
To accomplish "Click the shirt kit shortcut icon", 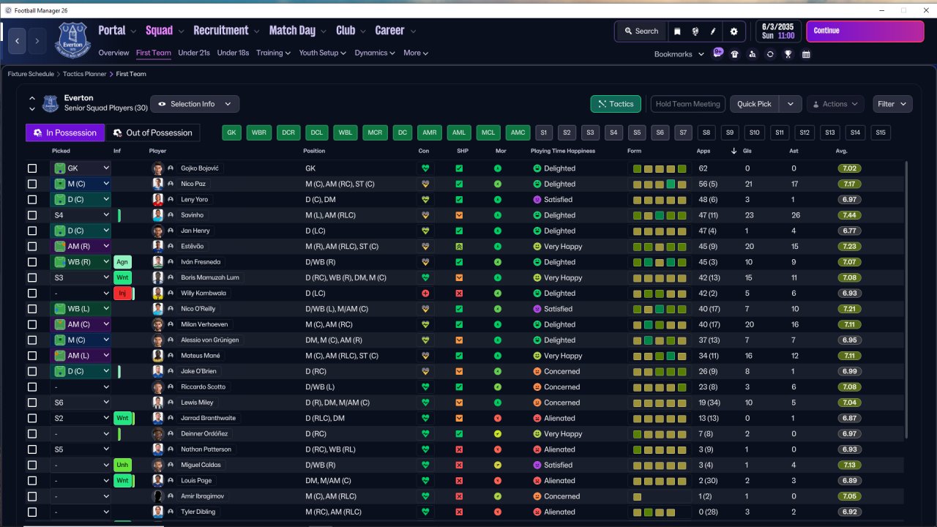I will (x=735, y=54).
